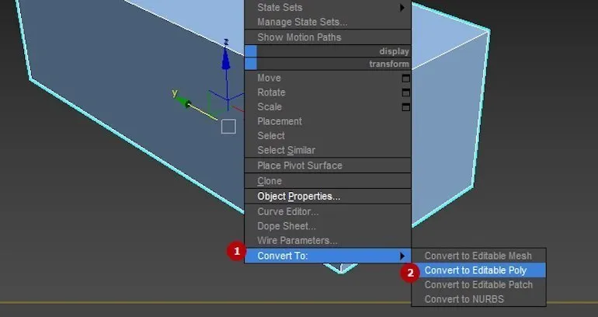Click the blue Z-axis gizmo arrow
Image resolution: width=598 pixels, height=317 pixels.
point(225,58)
